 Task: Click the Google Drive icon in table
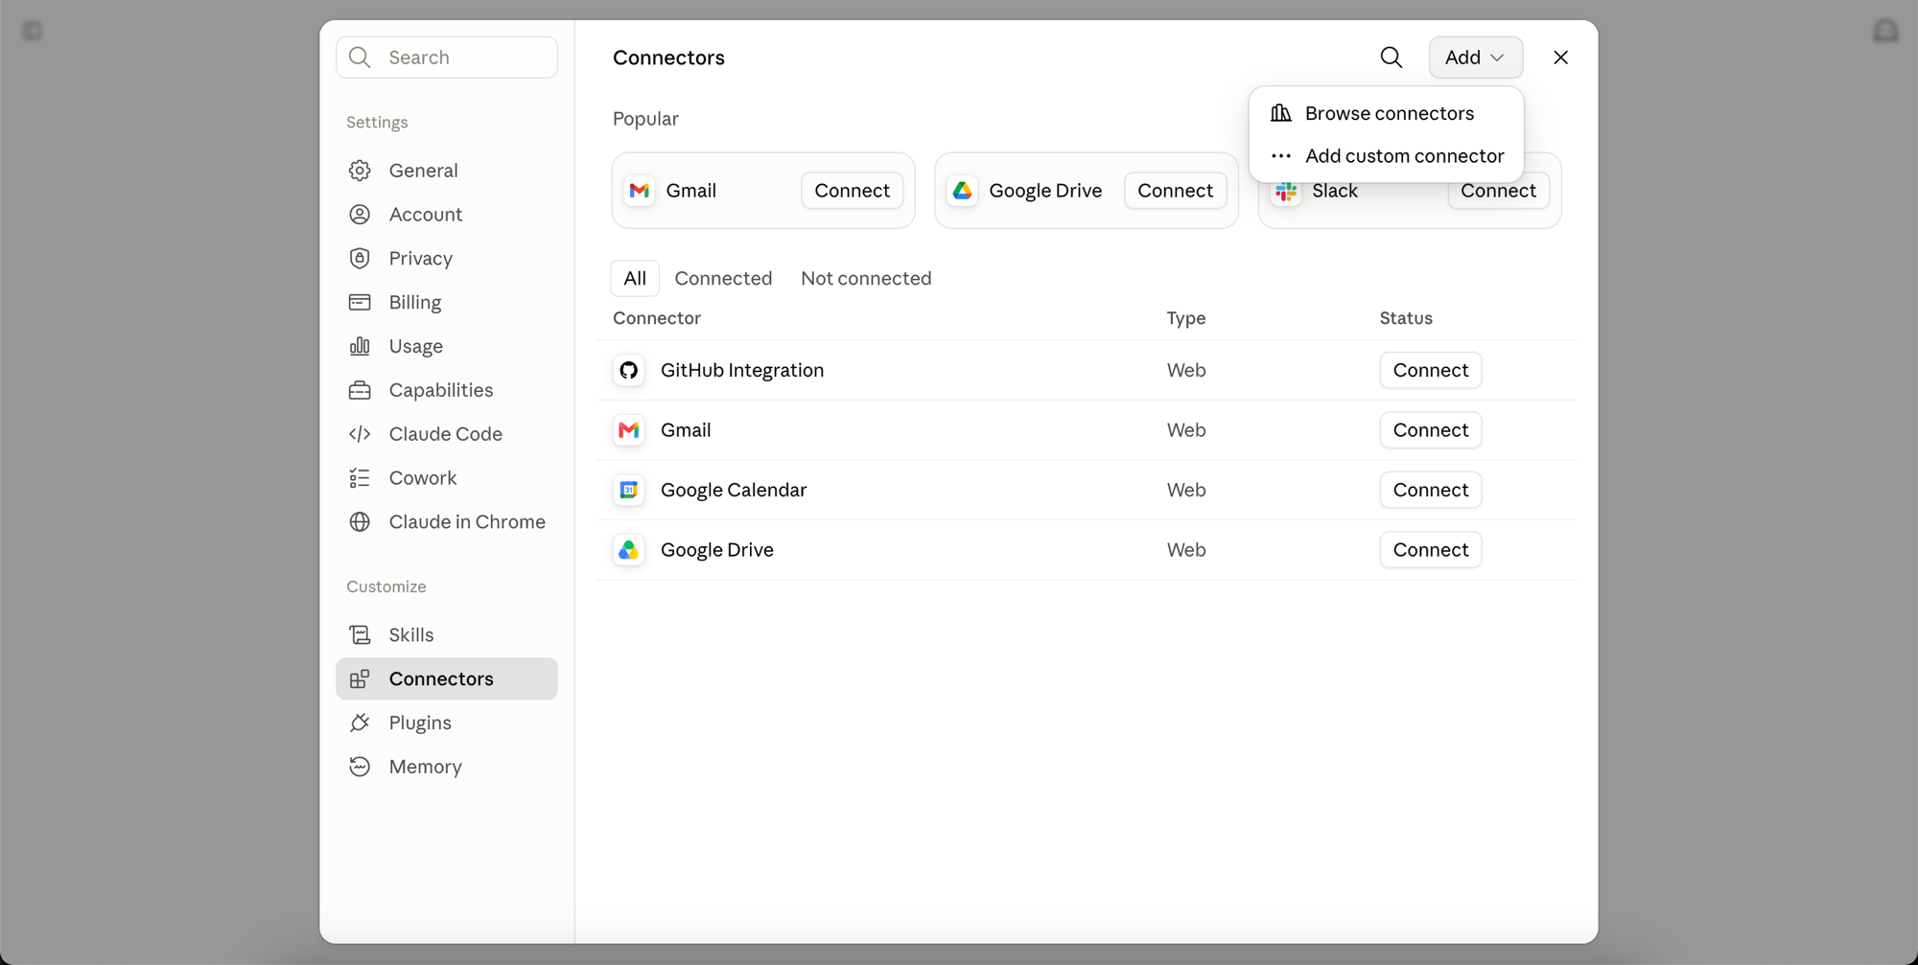[629, 550]
